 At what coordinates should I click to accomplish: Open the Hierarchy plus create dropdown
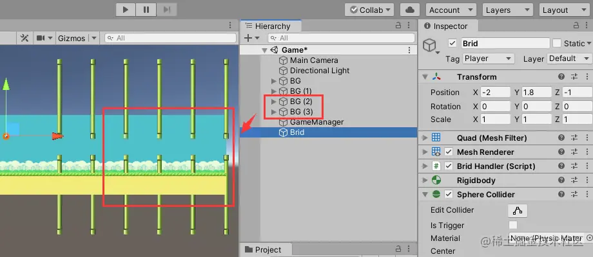251,38
